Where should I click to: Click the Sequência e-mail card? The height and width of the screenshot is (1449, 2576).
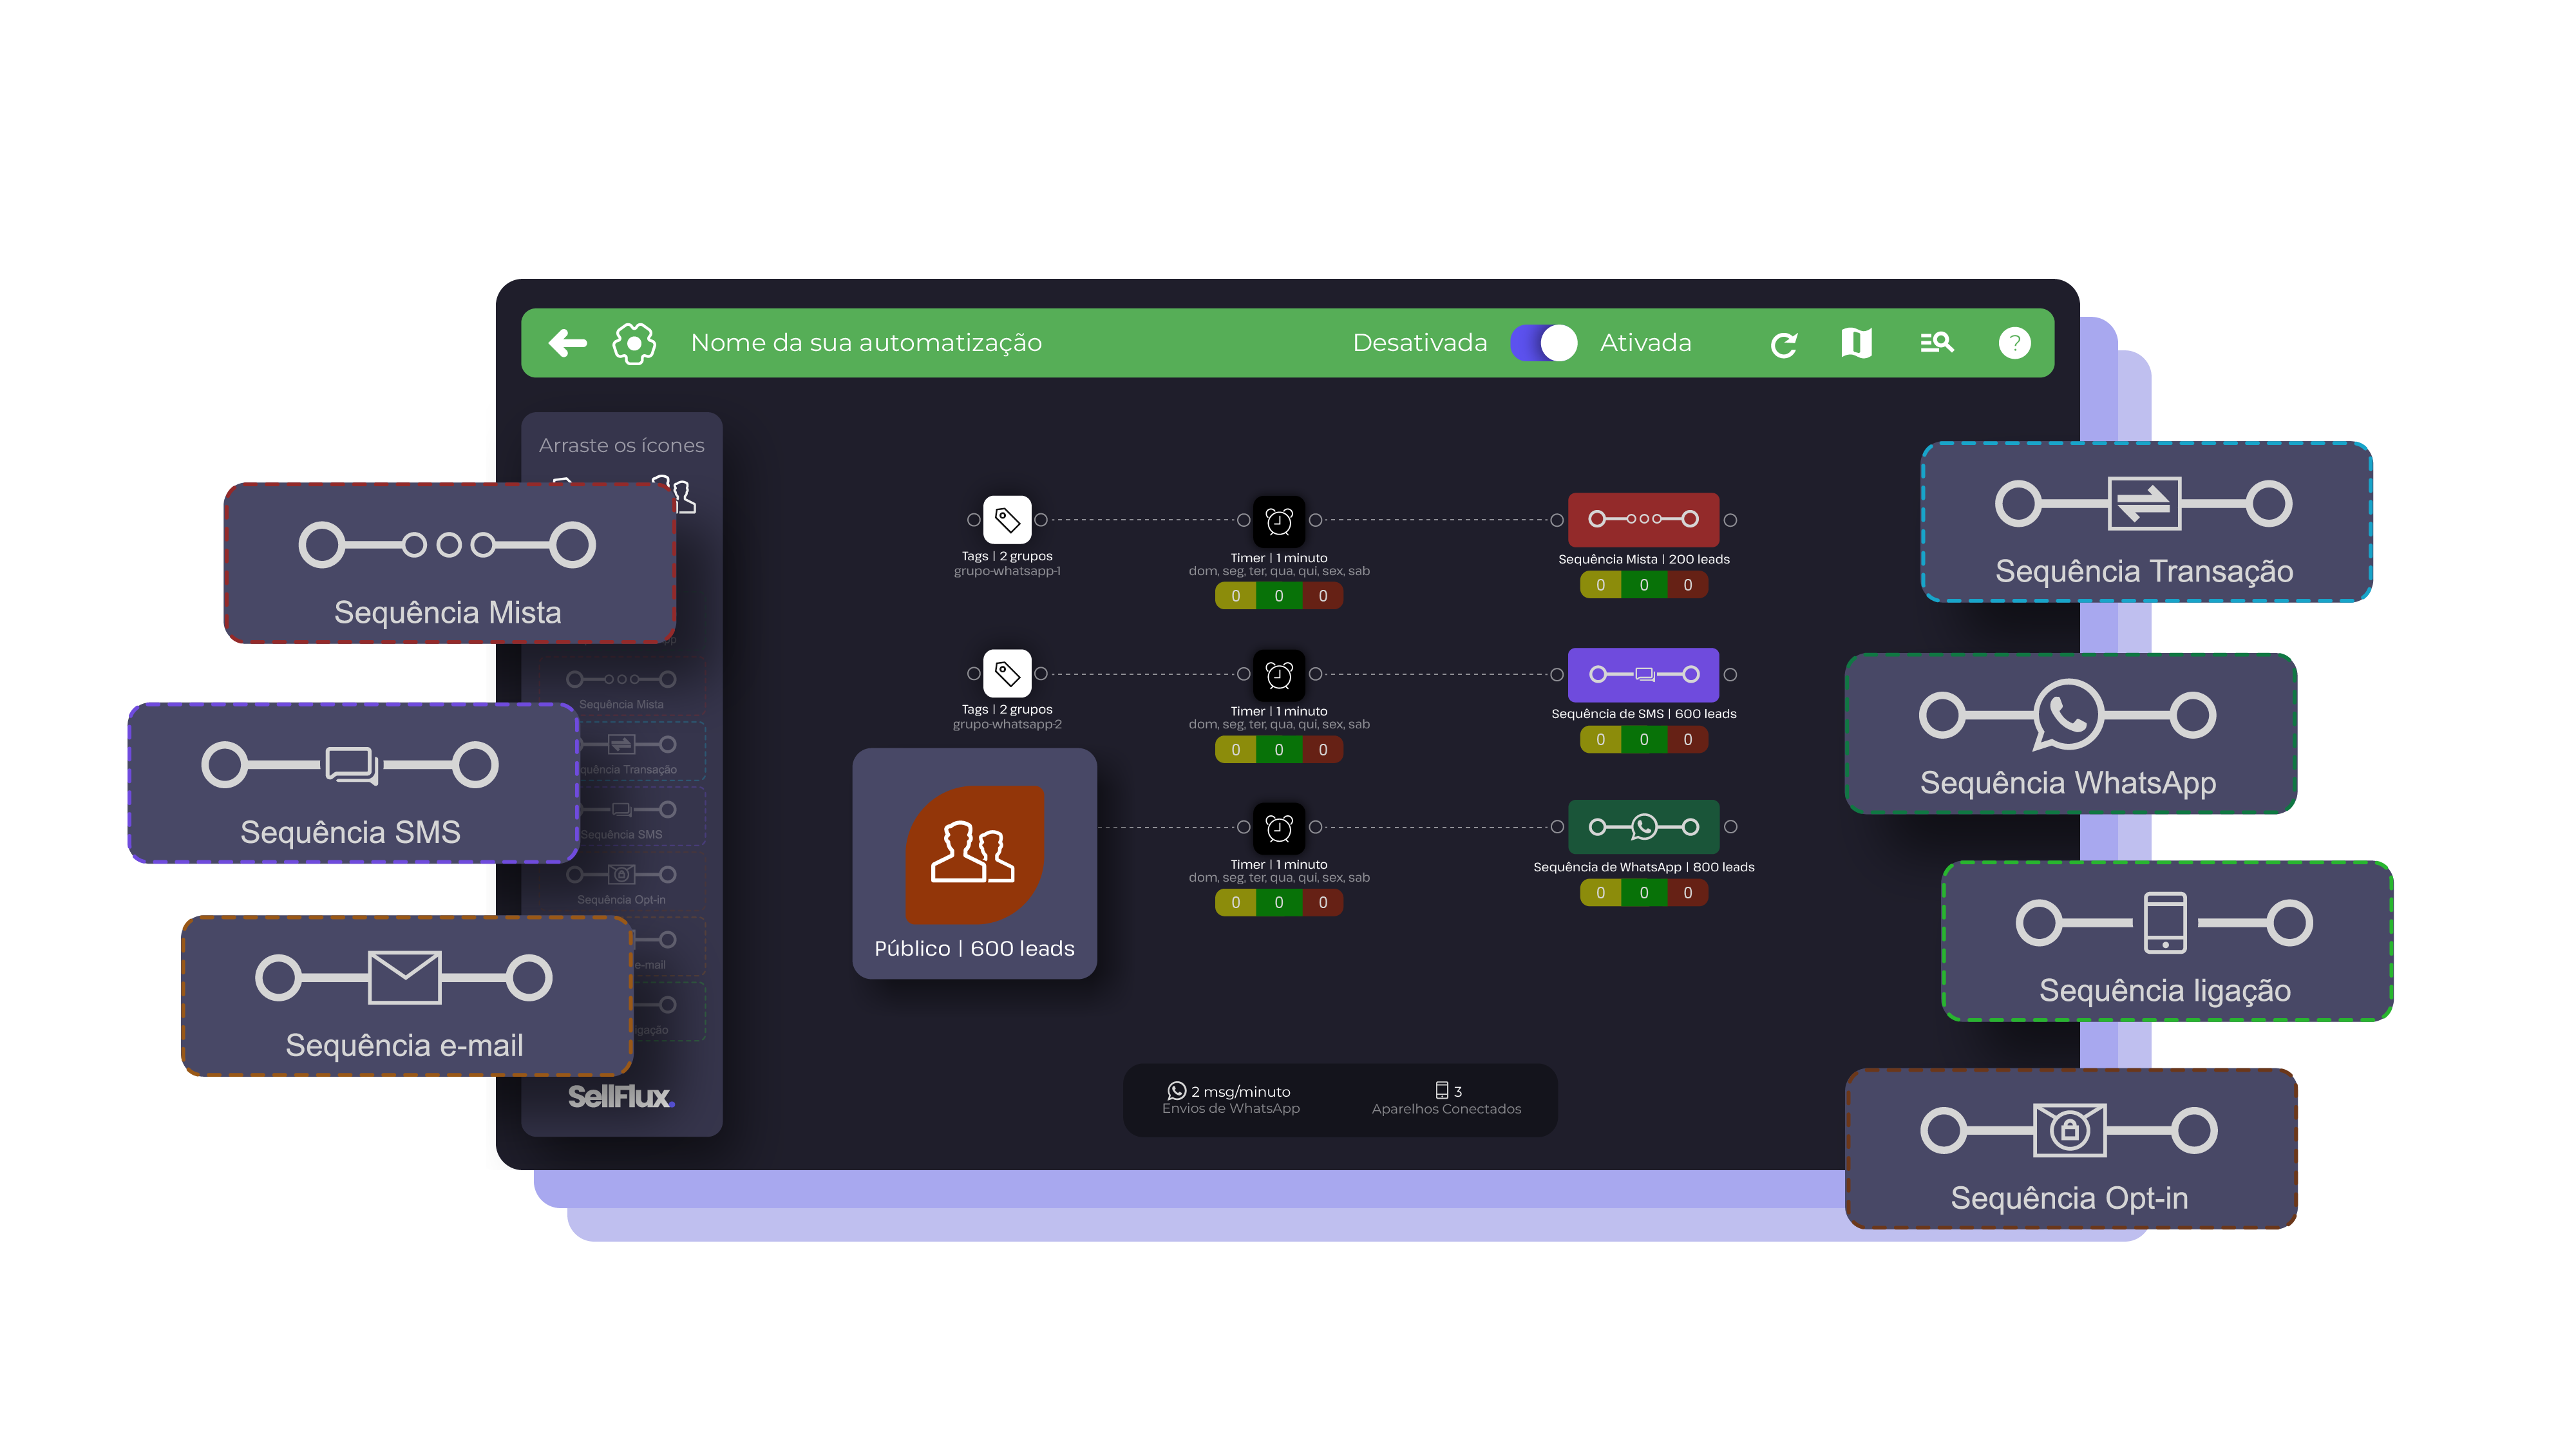tap(406, 996)
